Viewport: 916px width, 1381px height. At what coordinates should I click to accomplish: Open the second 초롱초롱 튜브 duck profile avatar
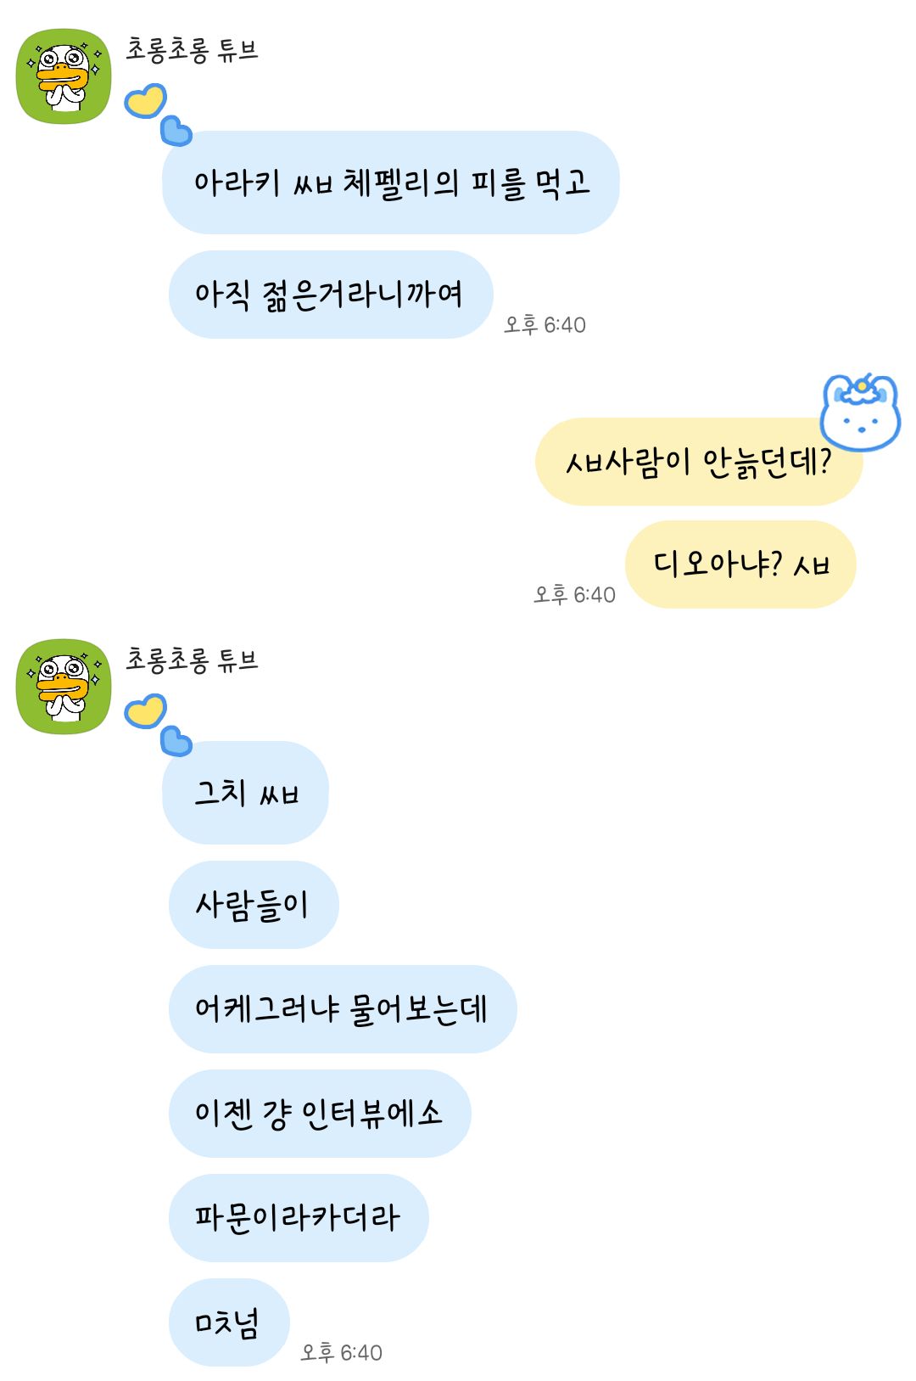(64, 687)
